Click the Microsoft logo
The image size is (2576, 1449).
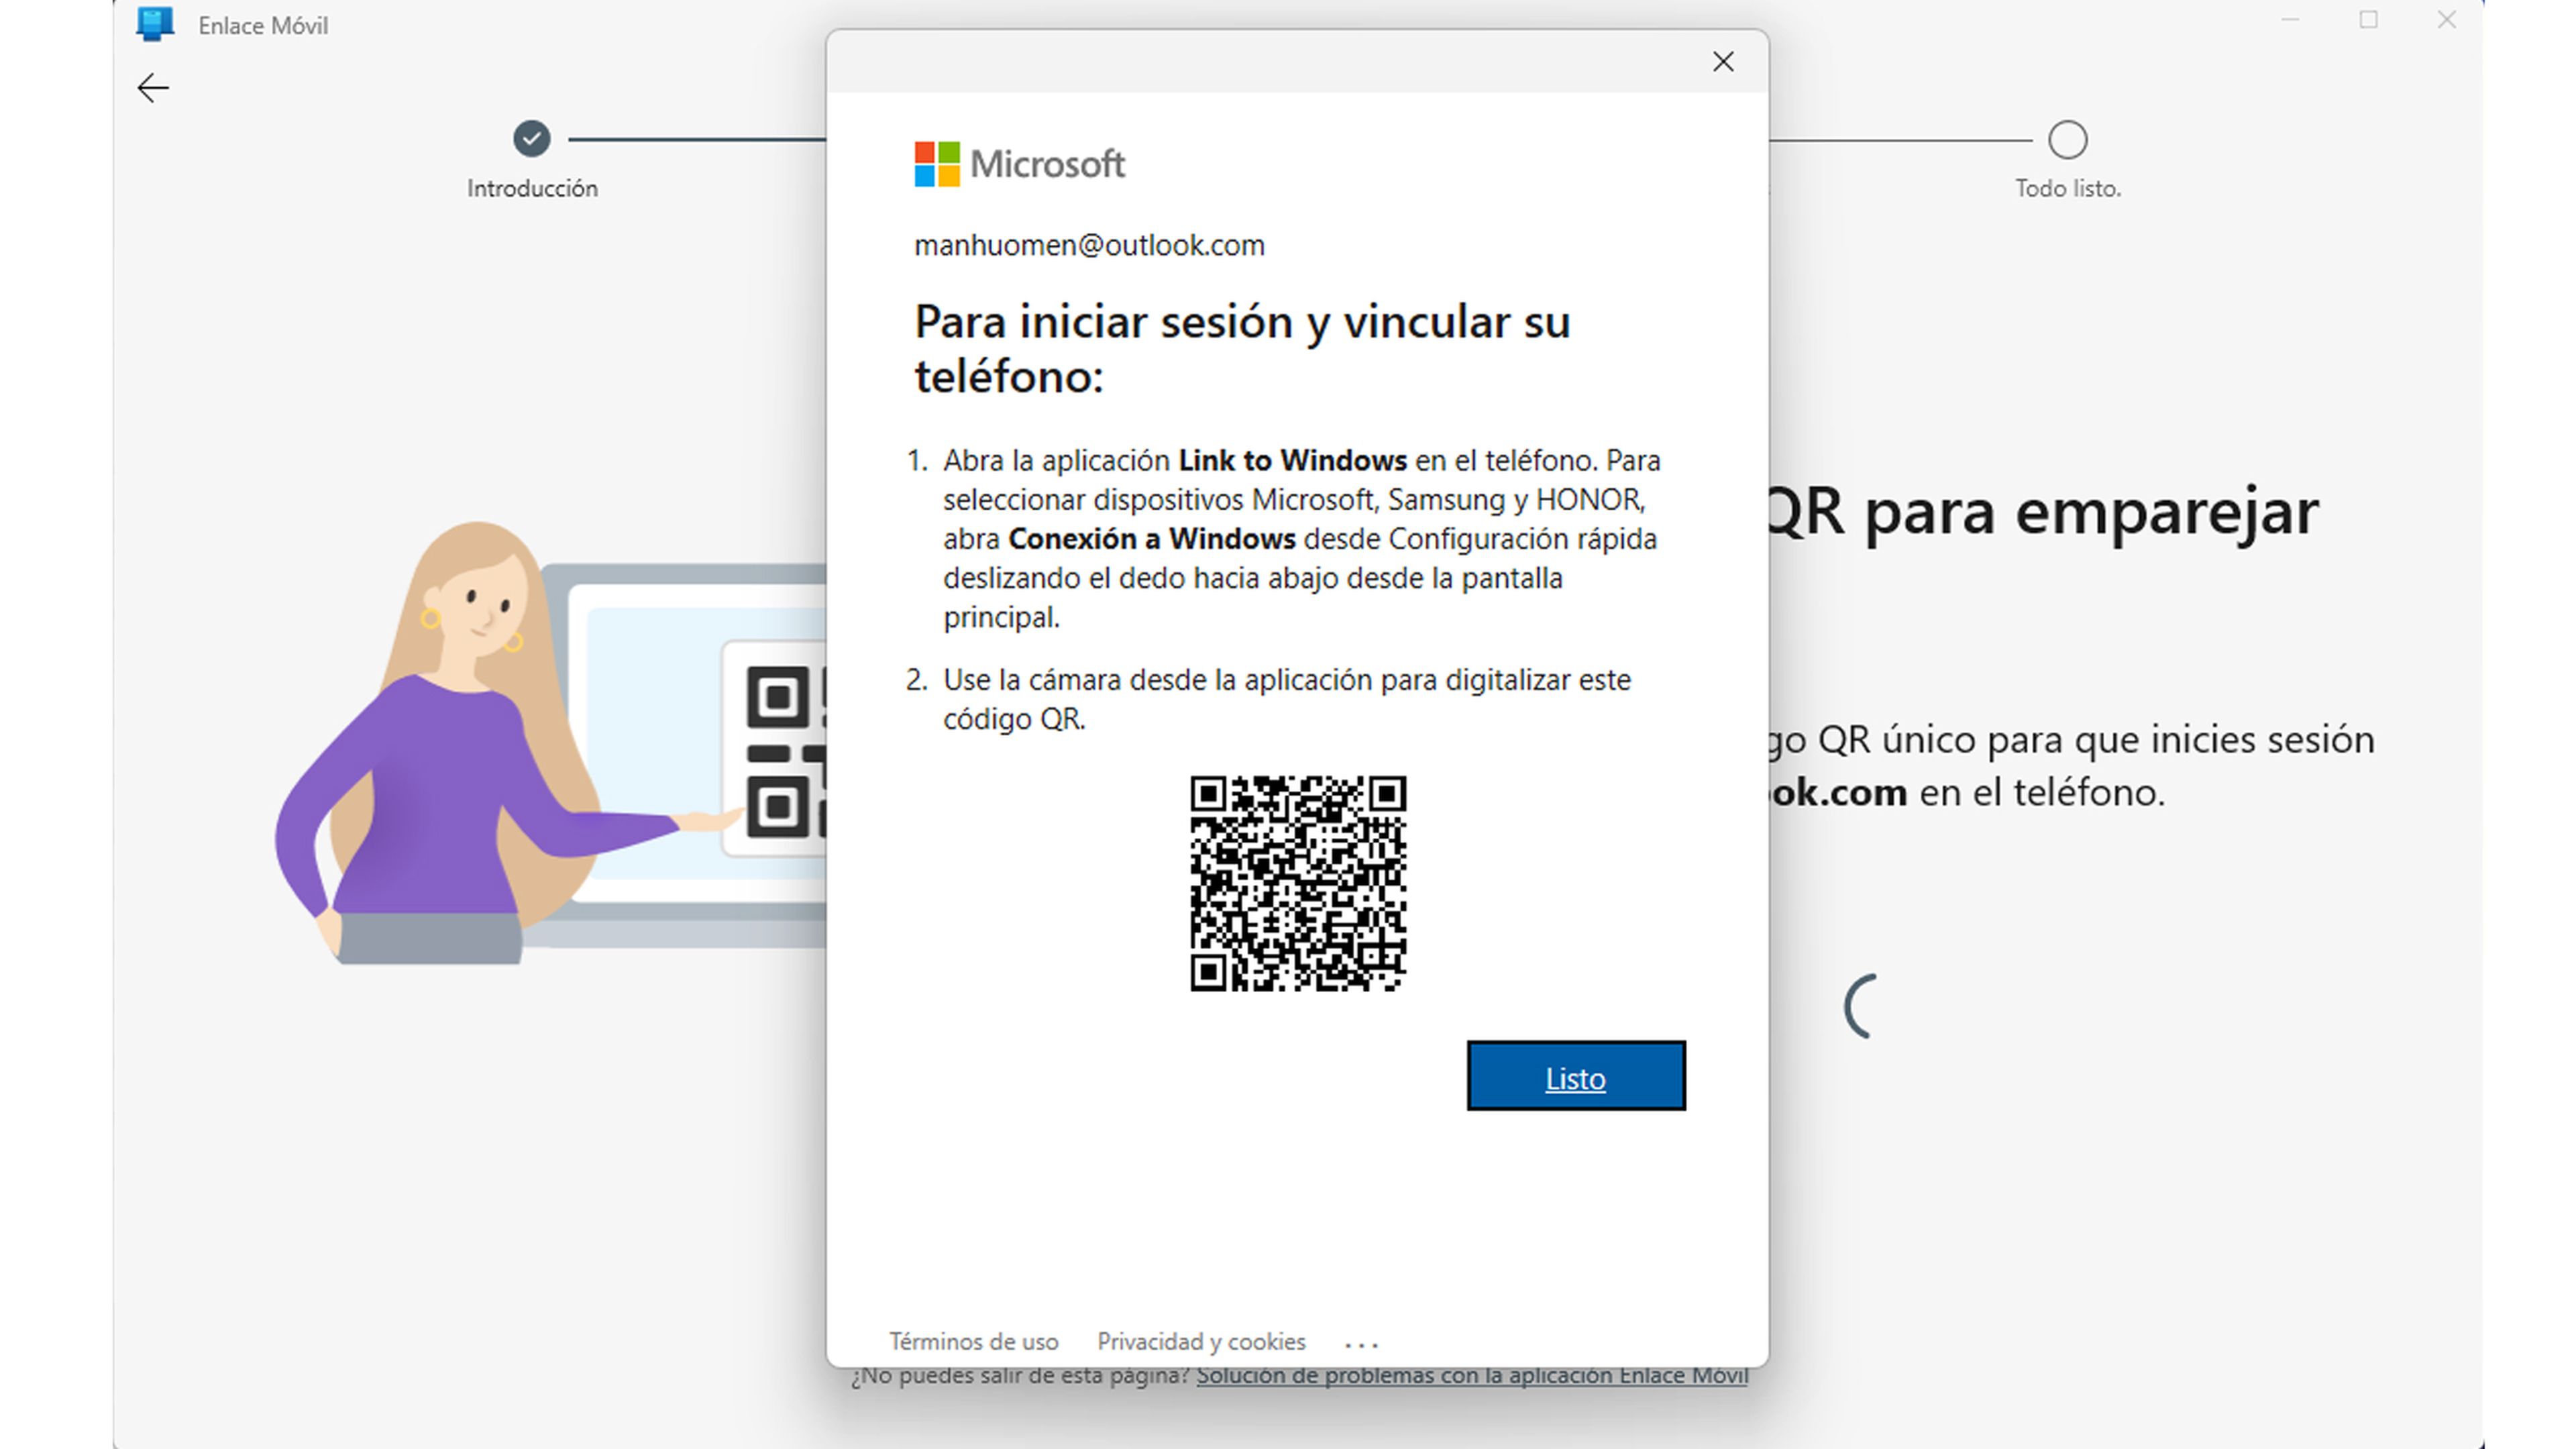(1020, 164)
